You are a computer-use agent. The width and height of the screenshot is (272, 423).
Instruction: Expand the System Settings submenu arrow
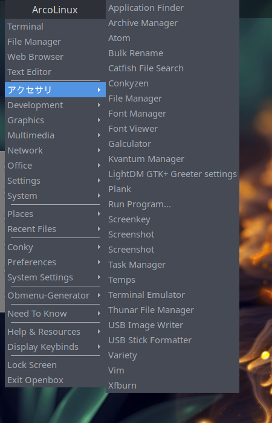tap(99, 277)
